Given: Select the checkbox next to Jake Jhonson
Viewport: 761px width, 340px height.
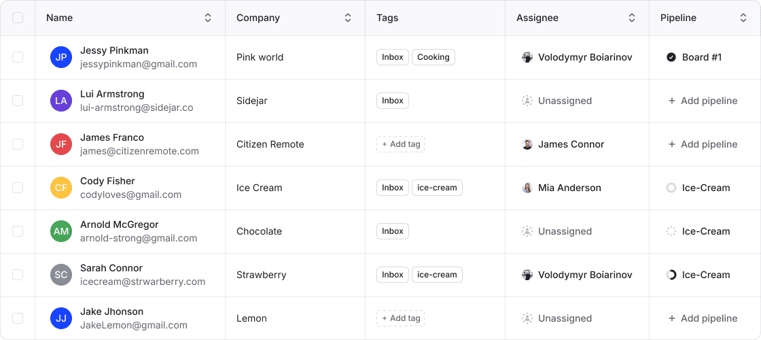Looking at the screenshot, I should coord(18,319).
